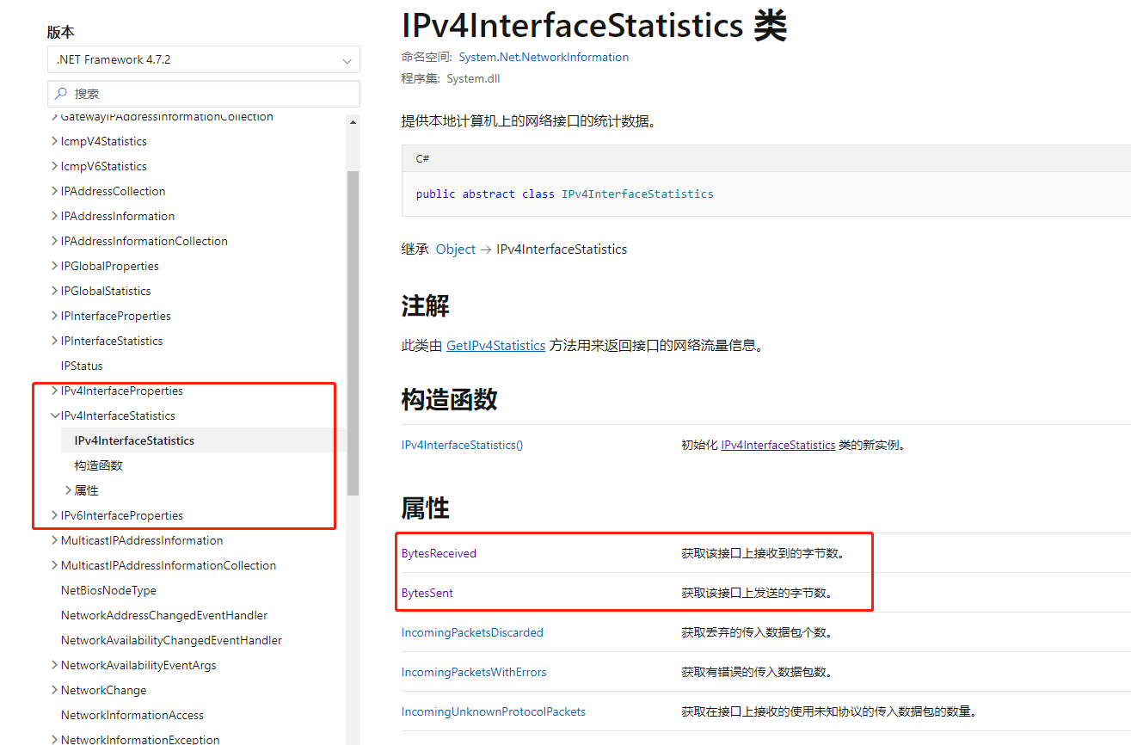Click the 属性 section heading
This screenshot has width=1131, height=745.
425,508
